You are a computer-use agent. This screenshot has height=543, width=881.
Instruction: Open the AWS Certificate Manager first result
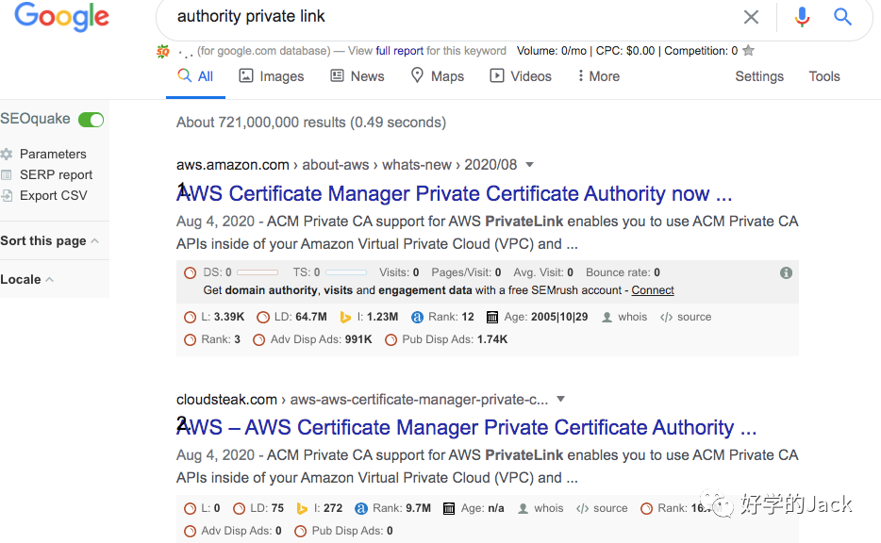tap(455, 194)
